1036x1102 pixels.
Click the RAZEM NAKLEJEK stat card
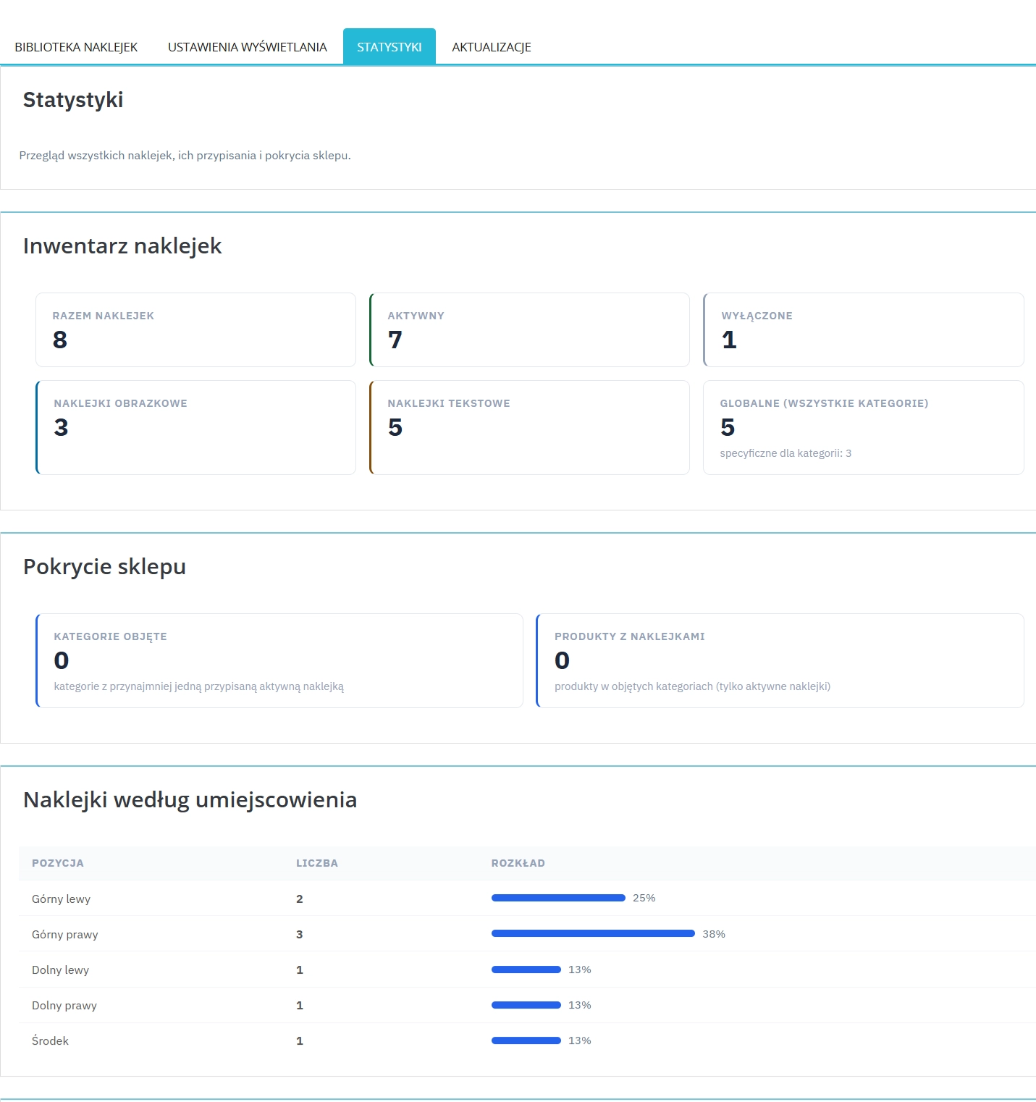click(x=195, y=329)
